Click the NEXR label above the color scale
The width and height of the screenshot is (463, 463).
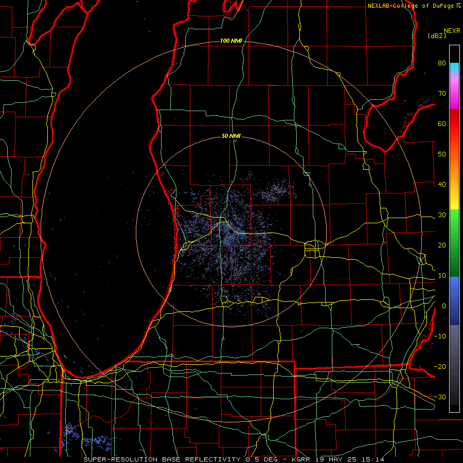pos(452,31)
